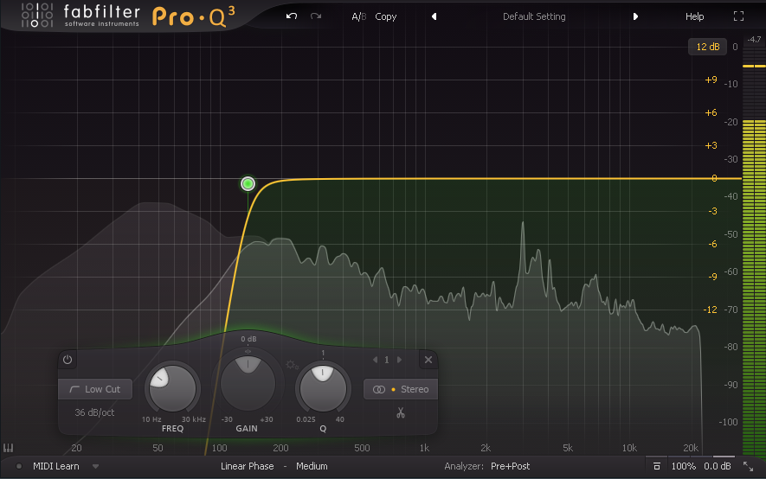Open the Default Setting preset menu
The image size is (766, 479).
coord(534,16)
